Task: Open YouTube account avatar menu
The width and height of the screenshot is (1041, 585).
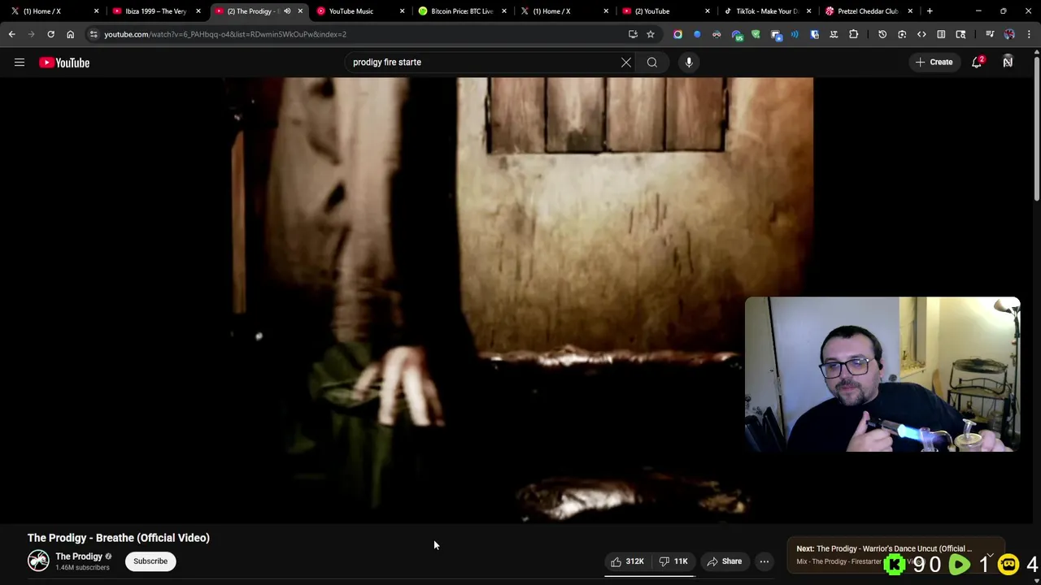Action: coord(1008,63)
